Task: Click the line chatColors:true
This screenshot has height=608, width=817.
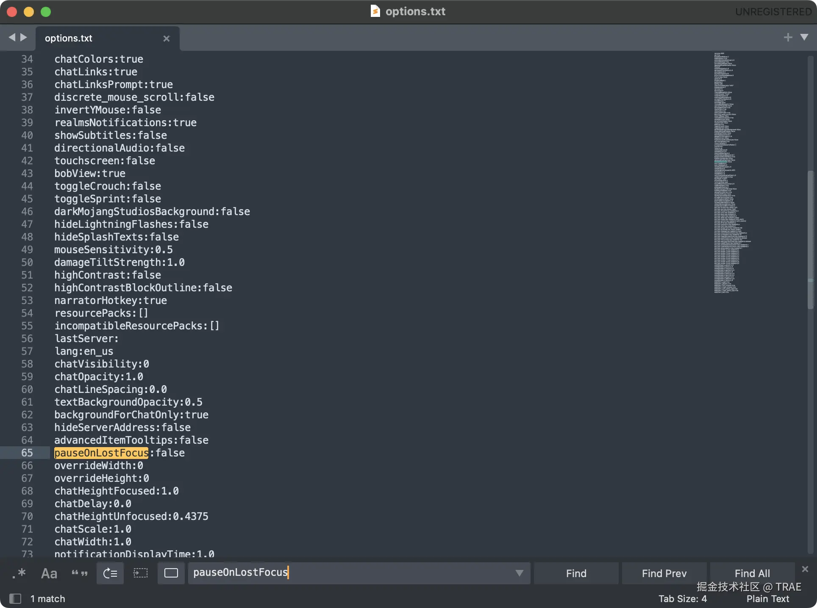Action: coord(99,59)
